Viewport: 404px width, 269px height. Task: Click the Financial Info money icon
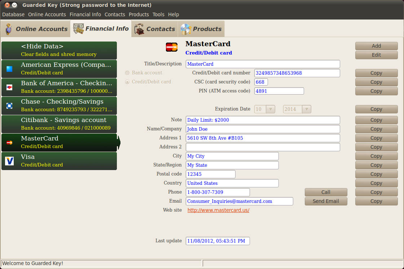pos(78,29)
